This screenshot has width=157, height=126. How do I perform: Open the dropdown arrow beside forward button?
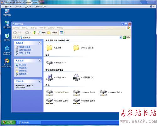(x=30, y=33)
